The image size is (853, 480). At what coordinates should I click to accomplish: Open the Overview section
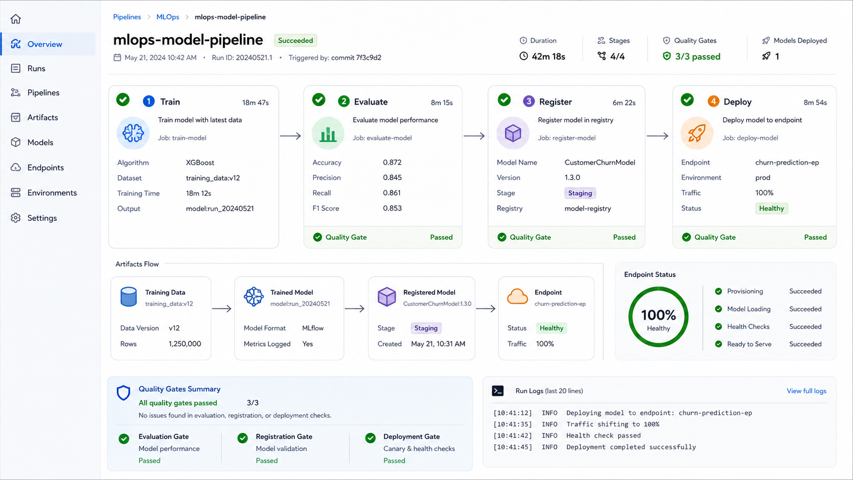pyautogui.click(x=48, y=44)
